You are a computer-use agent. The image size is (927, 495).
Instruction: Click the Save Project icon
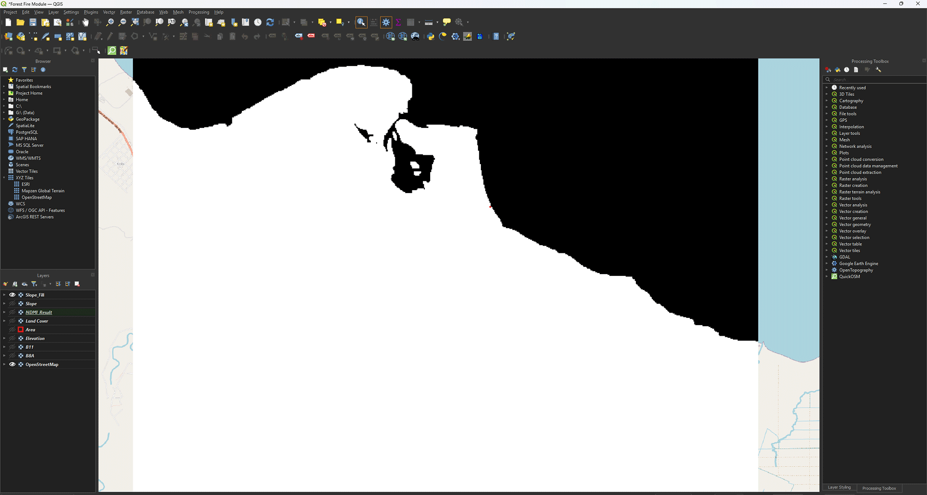[33, 22]
